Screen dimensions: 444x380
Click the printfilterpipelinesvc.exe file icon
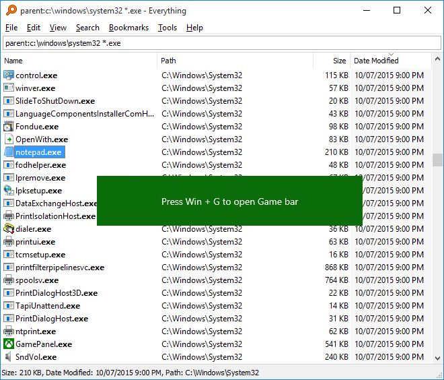[9, 267]
